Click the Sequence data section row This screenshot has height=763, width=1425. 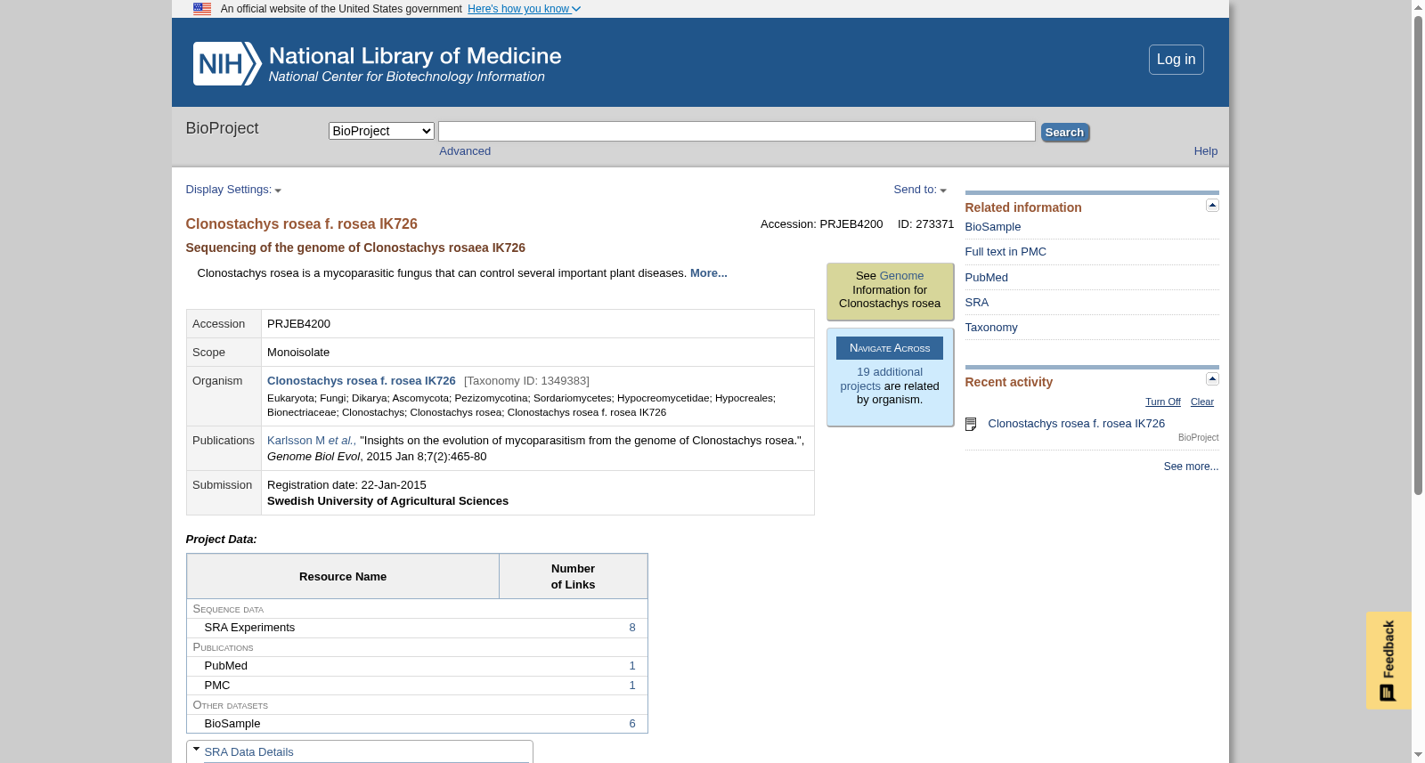(417, 609)
